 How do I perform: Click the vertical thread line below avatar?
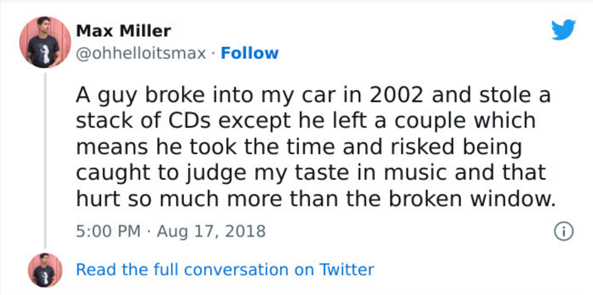click(45, 160)
